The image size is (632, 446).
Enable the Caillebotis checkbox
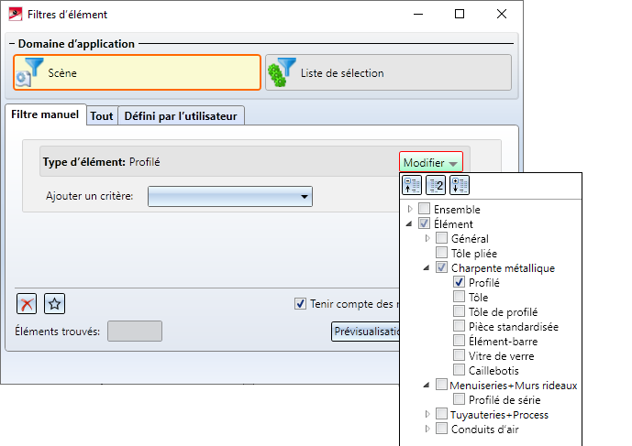tap(460, 371)
